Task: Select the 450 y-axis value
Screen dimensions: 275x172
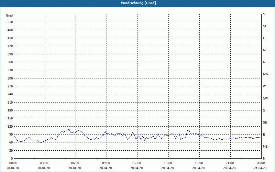Action: pos(10,38)
